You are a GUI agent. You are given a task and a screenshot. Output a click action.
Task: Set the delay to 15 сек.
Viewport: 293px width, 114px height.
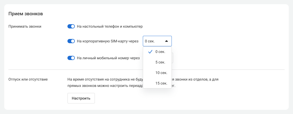[x=161, y=83]
